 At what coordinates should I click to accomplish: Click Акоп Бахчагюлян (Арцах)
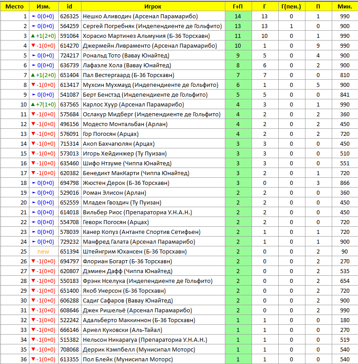(x=118, y=144)
